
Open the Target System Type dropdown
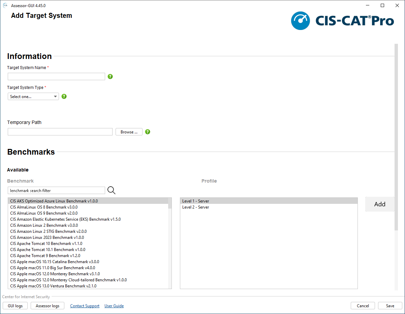click(33, 97)
